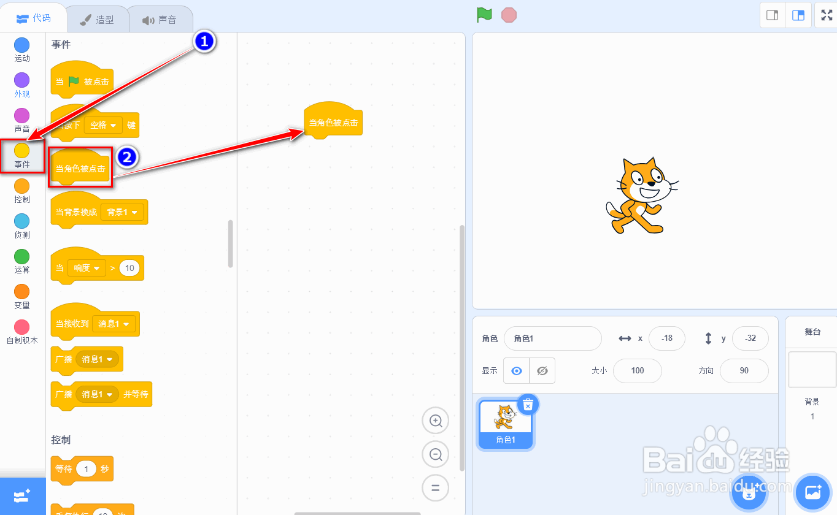Select the 自制积木 block category
837x515 pixels.
[22, 332]
